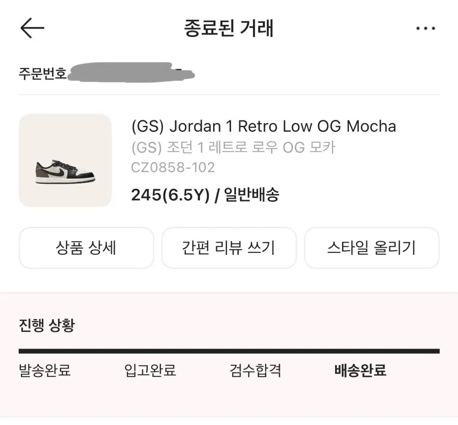
Task: Tap the Jordan 1 Mocha shoe thumbnail
Action: click(x=65, y=160)
